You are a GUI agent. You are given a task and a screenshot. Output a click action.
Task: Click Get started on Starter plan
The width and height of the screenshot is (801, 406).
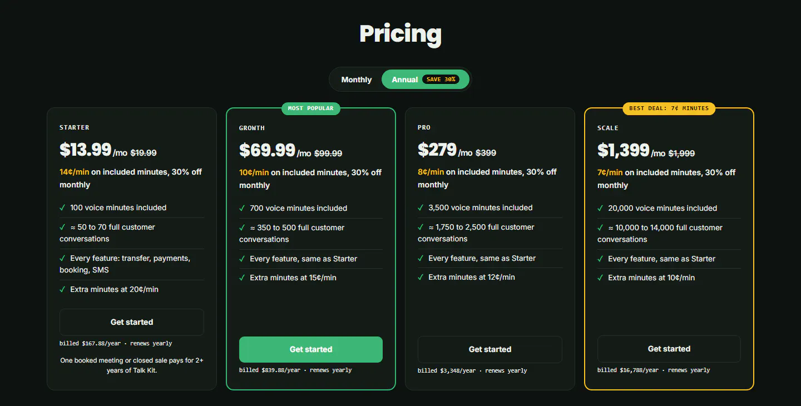(132, 322)
